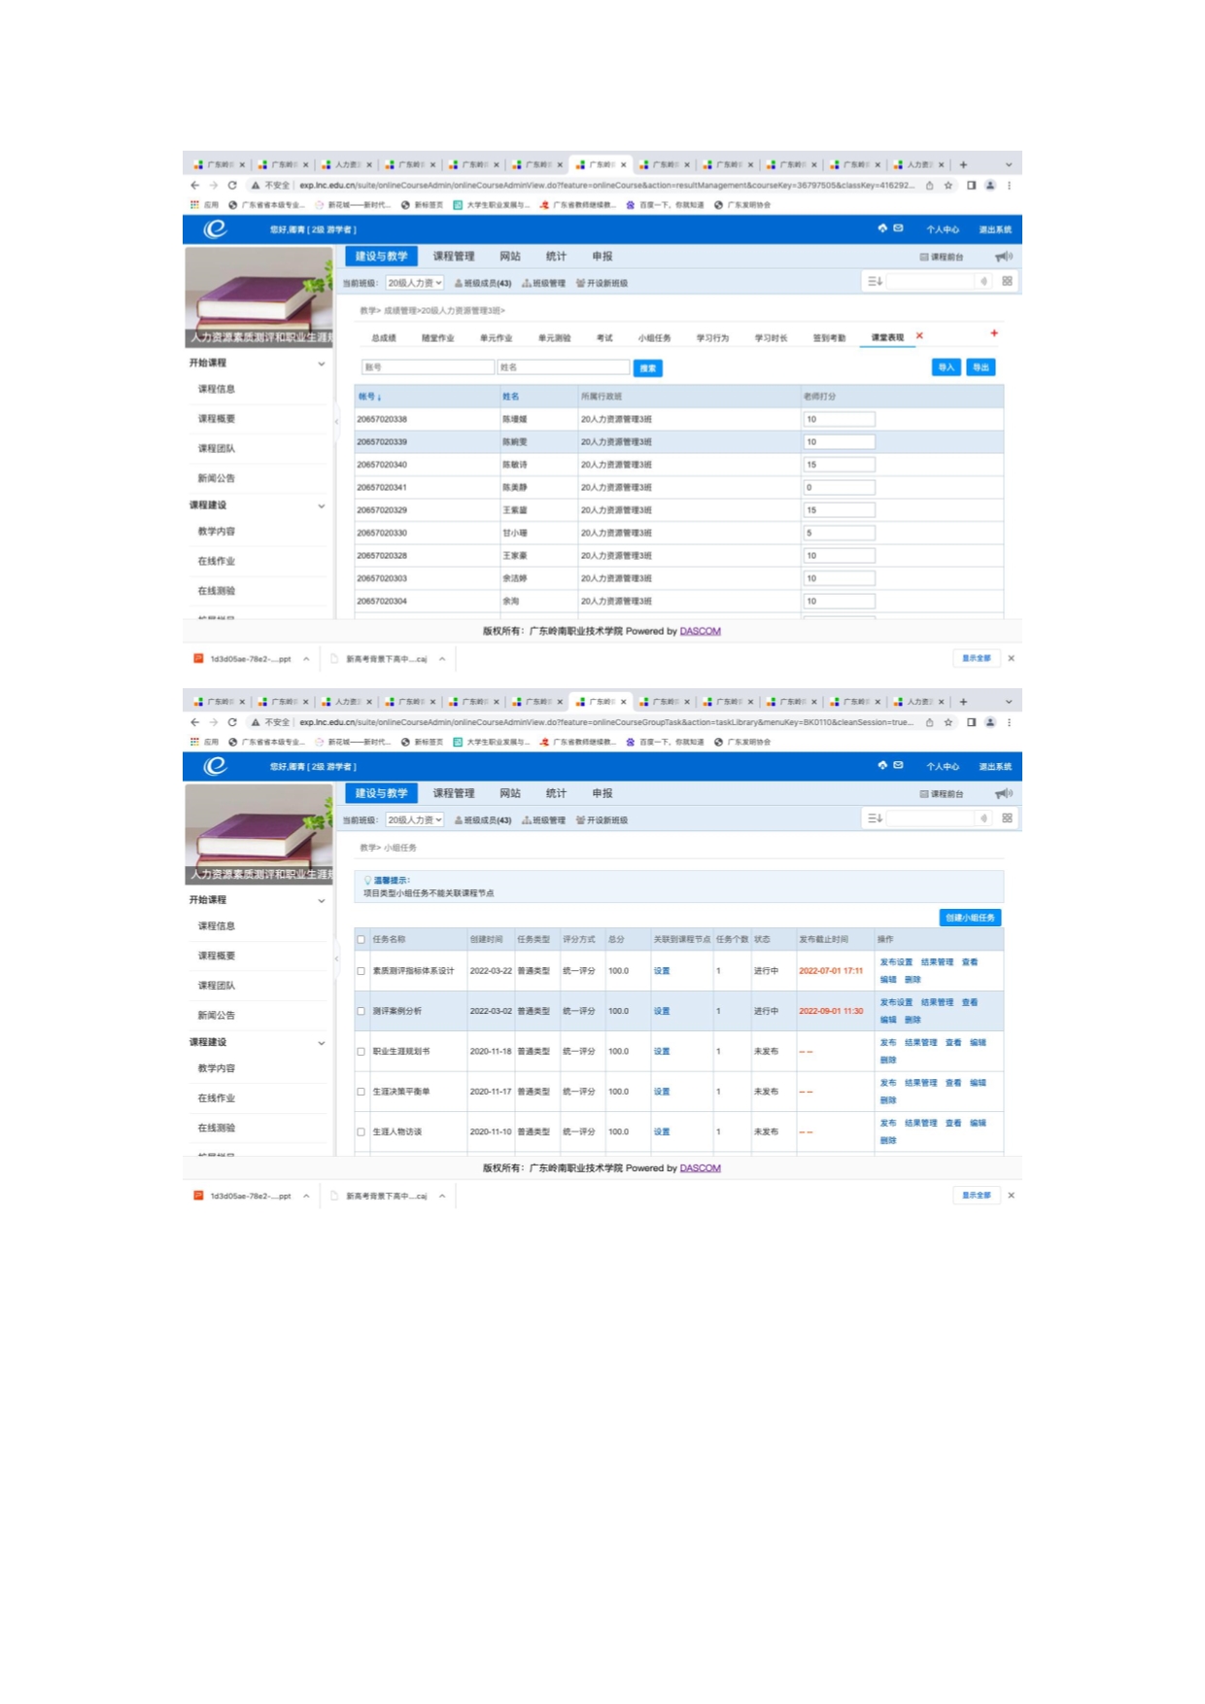
Task: Open the 总成绩 grade tab
Action: click(384, 338)
